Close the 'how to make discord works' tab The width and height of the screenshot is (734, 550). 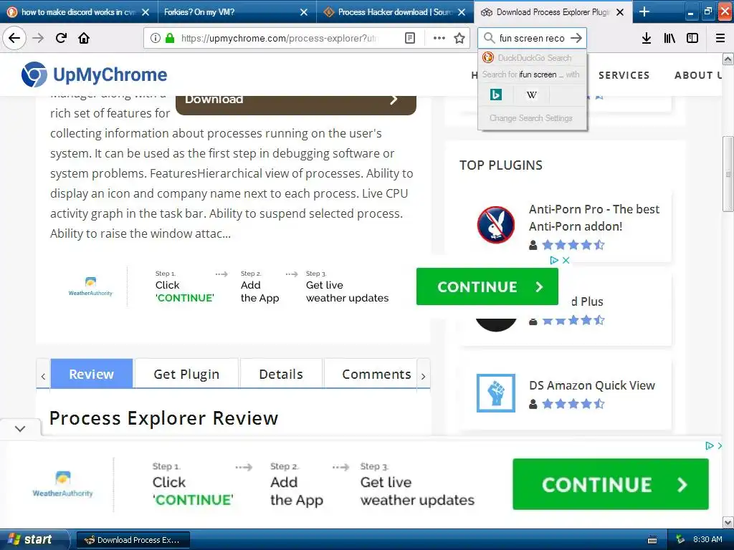(x=146, y=12)
